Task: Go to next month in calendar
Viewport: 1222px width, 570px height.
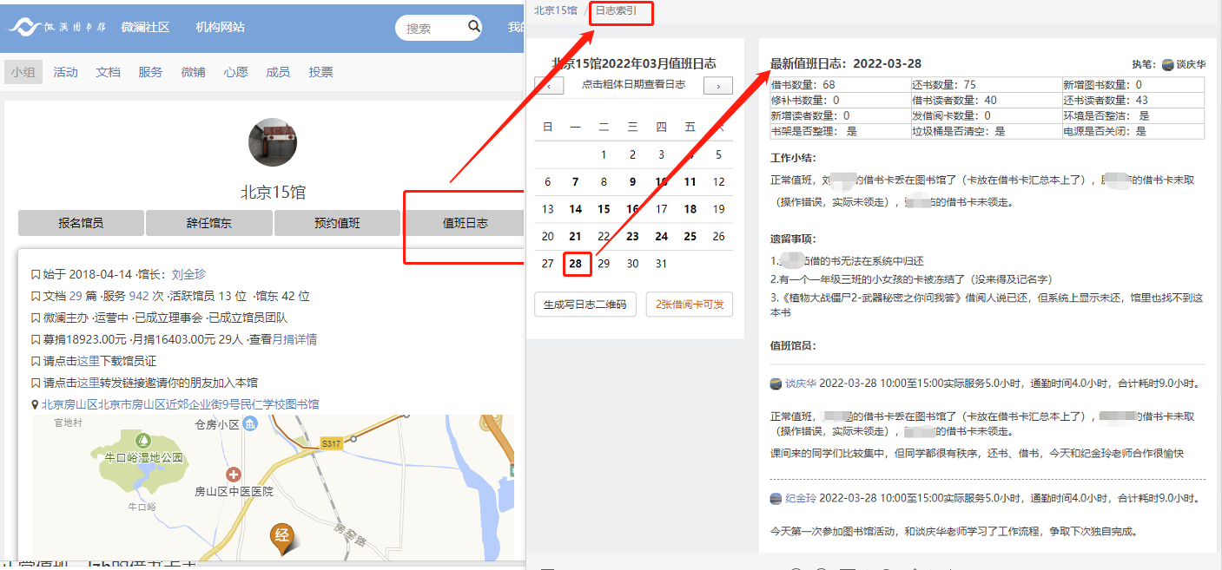Action: pos(717,85)
